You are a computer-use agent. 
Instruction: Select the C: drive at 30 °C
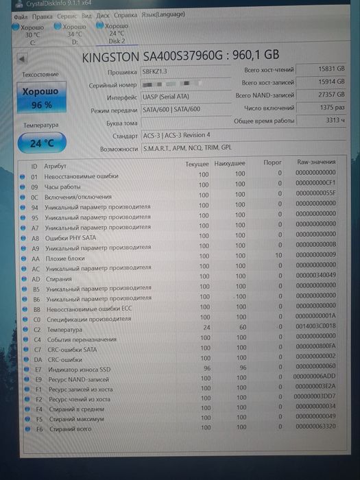(29, 35)
